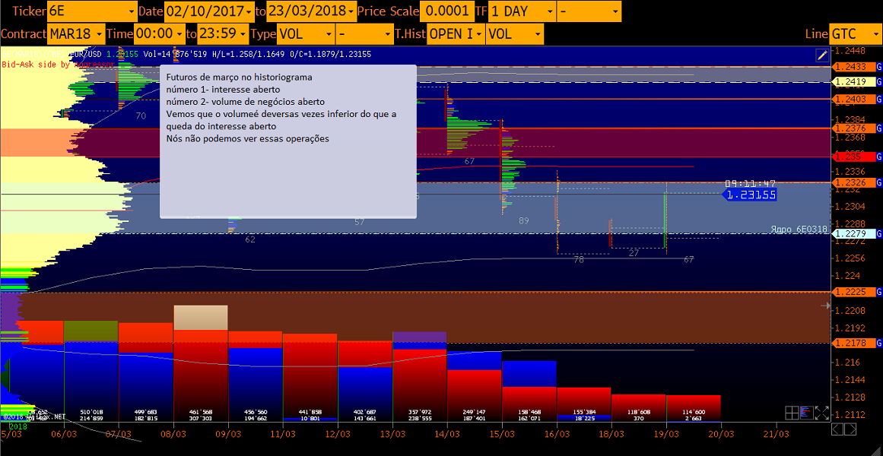This screenshot has width=883, height=456.
Task: Click the G marker beside level 1.2433
Action: [879, 67]
